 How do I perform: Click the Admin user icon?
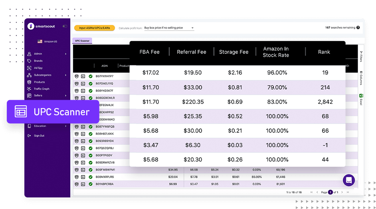tap(29, 54)
